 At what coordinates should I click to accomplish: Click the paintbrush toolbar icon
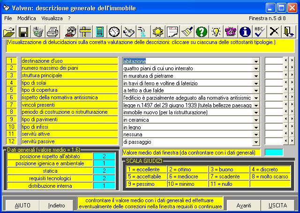pos(187,31)
